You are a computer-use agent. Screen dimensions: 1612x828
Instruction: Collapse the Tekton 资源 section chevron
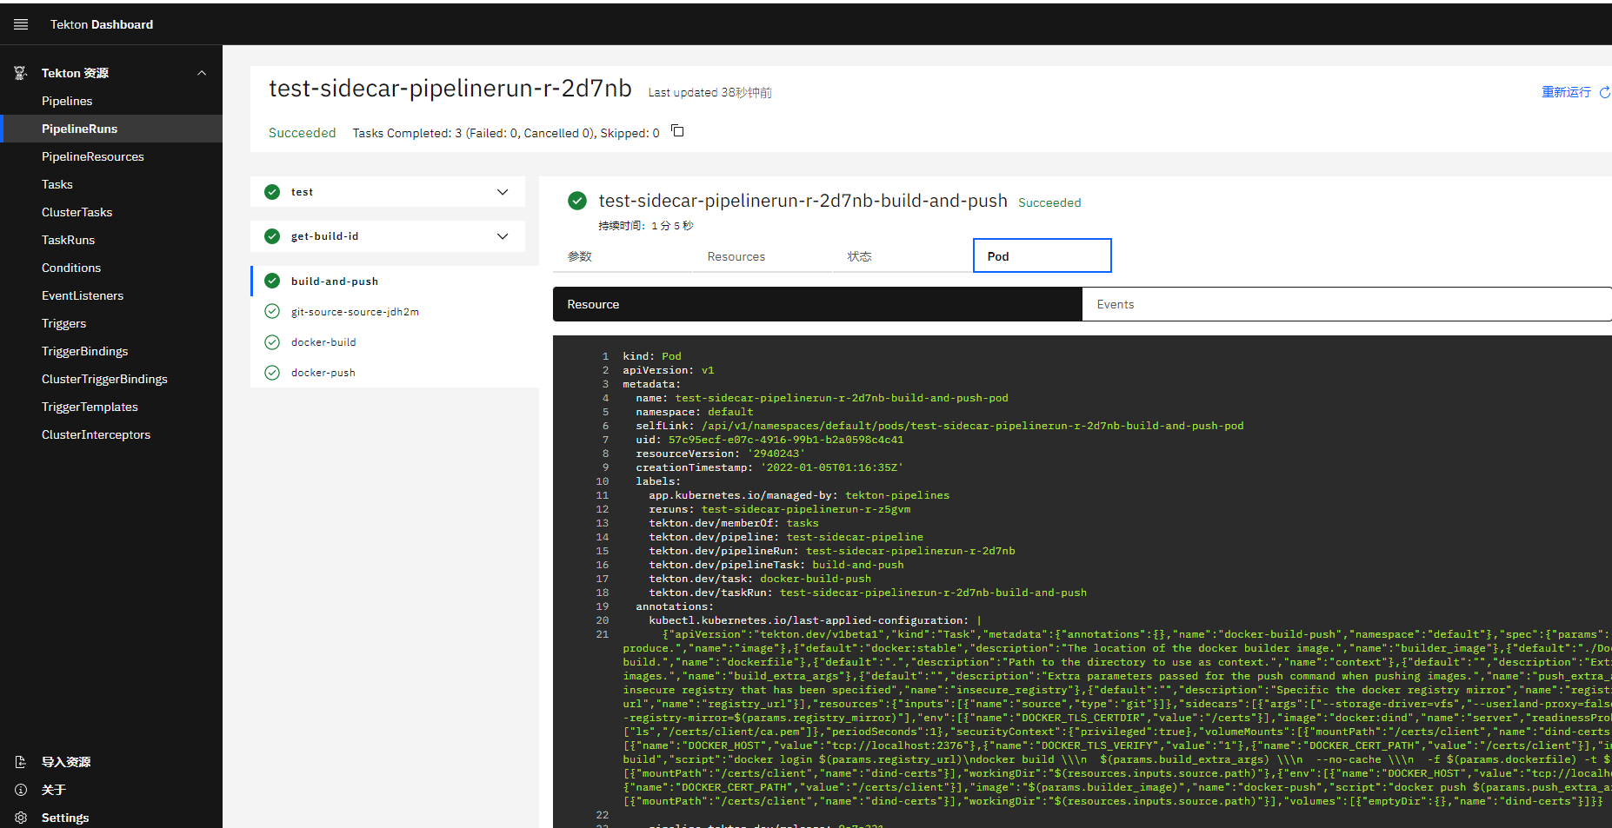pos(202,73)
